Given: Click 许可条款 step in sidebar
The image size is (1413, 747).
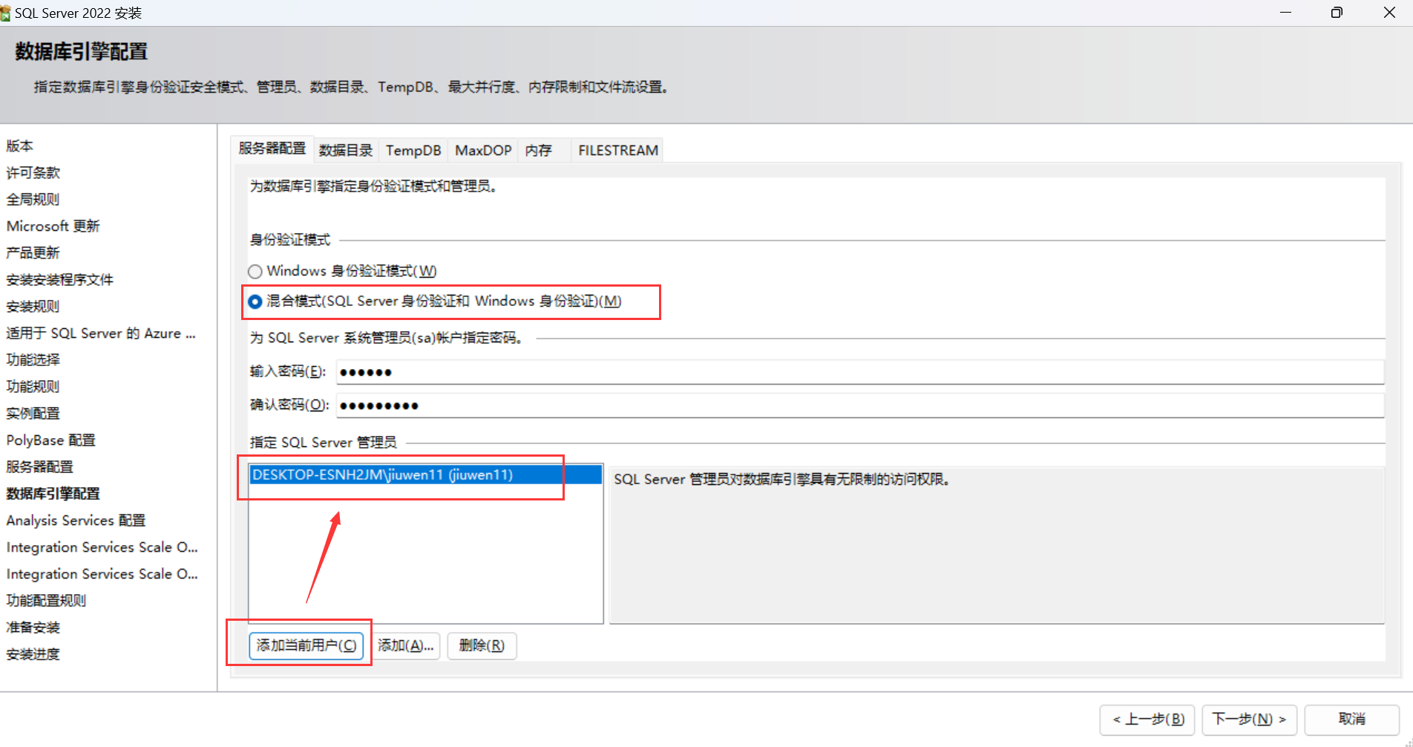Looking at the screenshot, I should click(33, 173).
